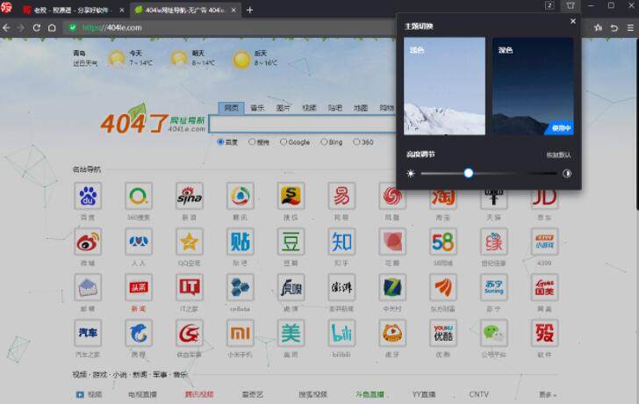
Task: Open the Suning icon
Action: [x=493, y=287]
